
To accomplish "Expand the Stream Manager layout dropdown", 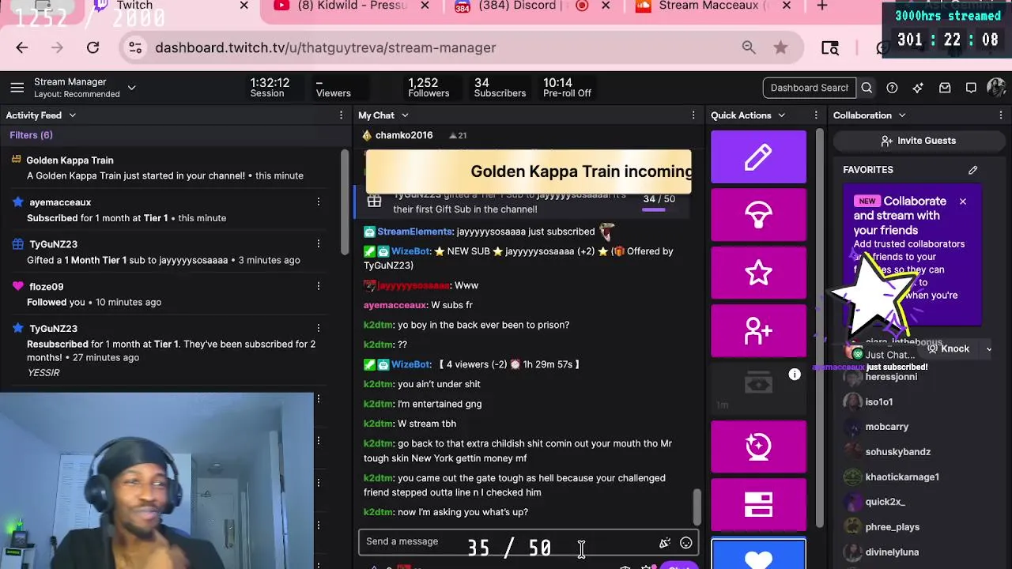I will [131, 88].
